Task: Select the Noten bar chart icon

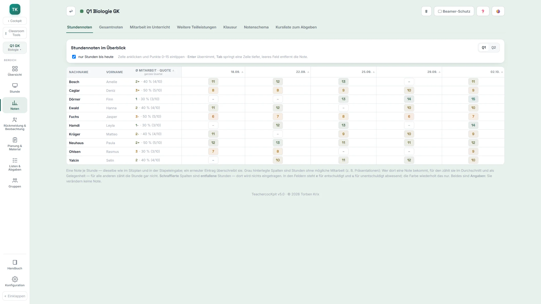Action: [x=15, y=103]
